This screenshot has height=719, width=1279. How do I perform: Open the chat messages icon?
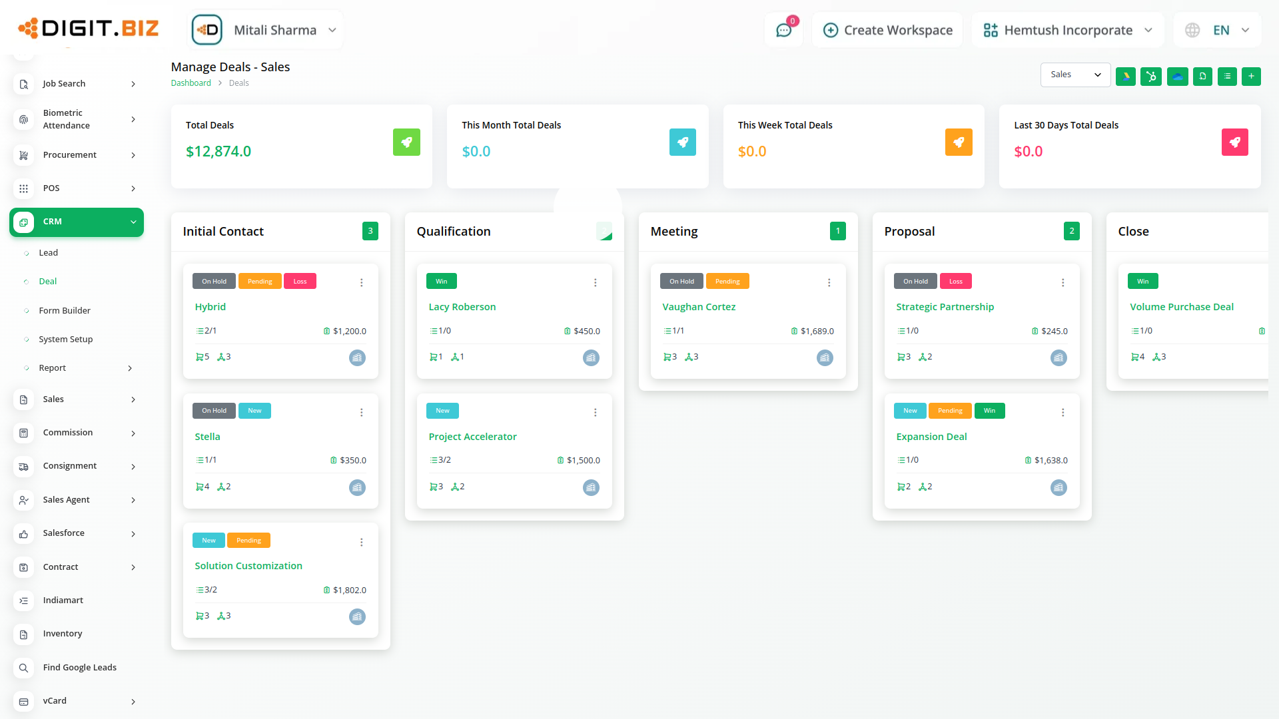point(783,30)
